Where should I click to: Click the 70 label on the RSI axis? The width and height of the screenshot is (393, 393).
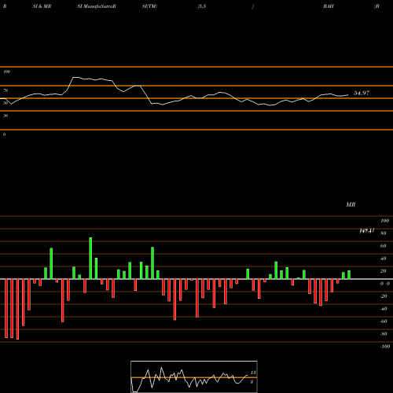coord(6,90)
